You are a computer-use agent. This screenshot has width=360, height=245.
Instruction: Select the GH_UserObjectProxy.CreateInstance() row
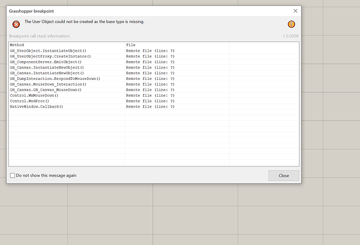click(x=50, y=56)
